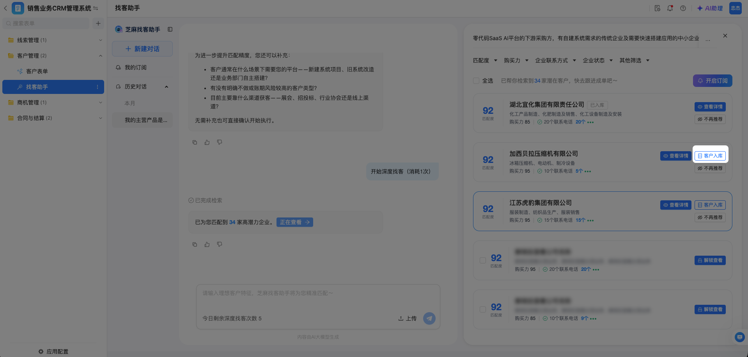This screenshot has width=748, height=357.
Task: Click the back arrow in the top bar
Action: click(x=5, y=8)
